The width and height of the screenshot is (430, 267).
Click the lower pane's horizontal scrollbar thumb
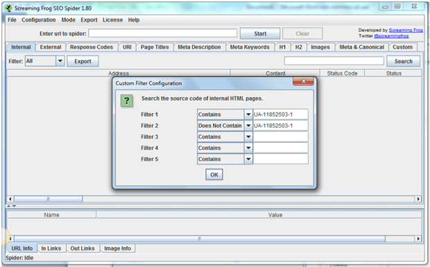point(200,239)
